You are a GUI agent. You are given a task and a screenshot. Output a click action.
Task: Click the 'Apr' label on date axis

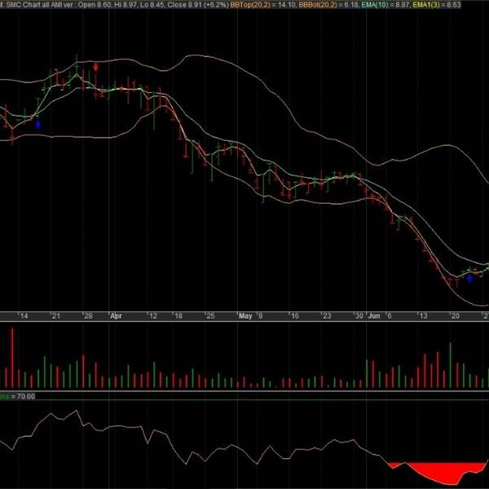point(116,316)
